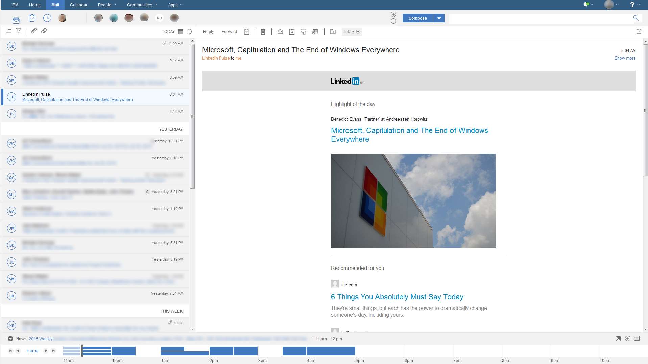Open the user profile avatar dropdown
The image size is (648, 364).
point(611,5)
